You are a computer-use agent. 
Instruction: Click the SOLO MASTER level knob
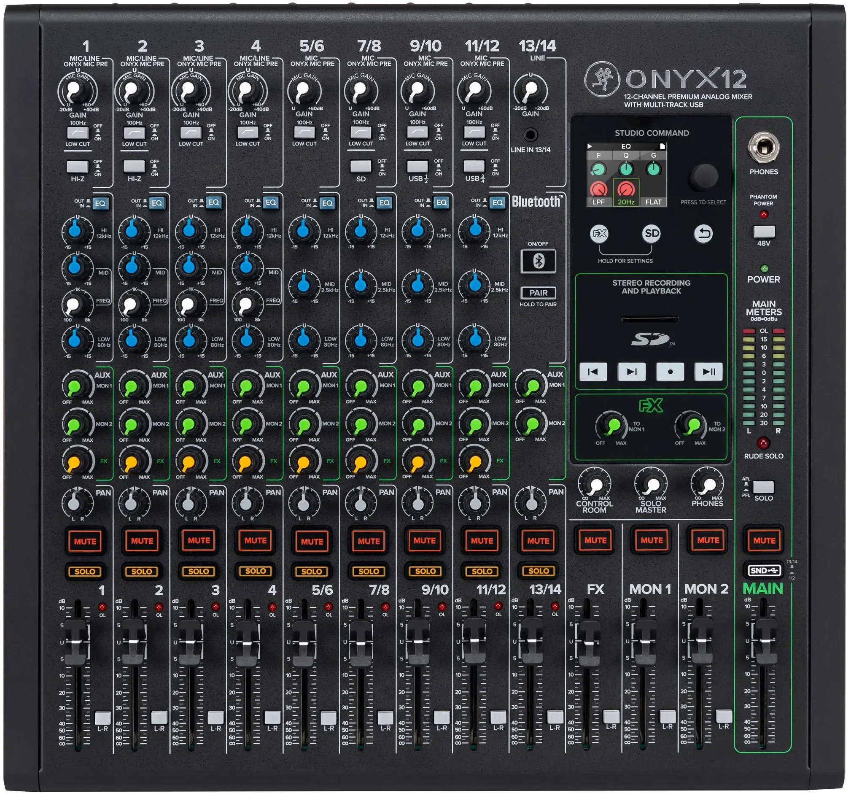[x=651, y=485]
